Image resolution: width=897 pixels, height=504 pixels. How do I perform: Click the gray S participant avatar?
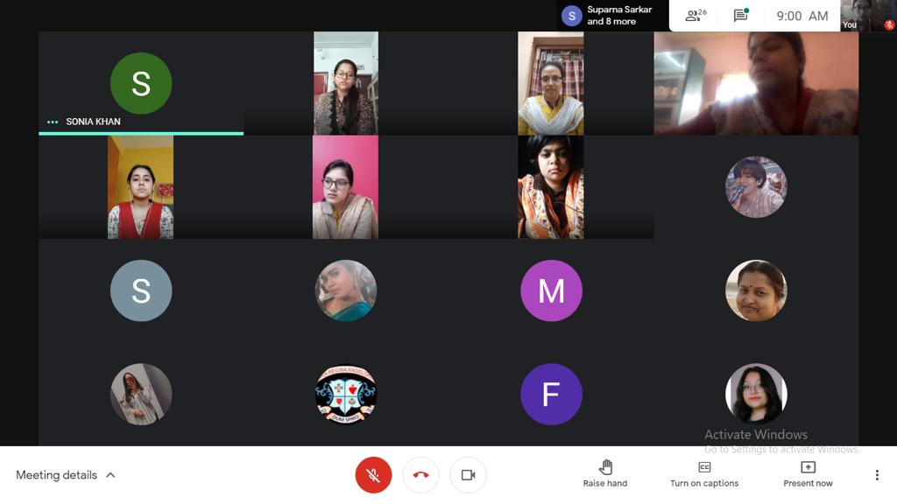pyautogui.click(x=141, y=290)
